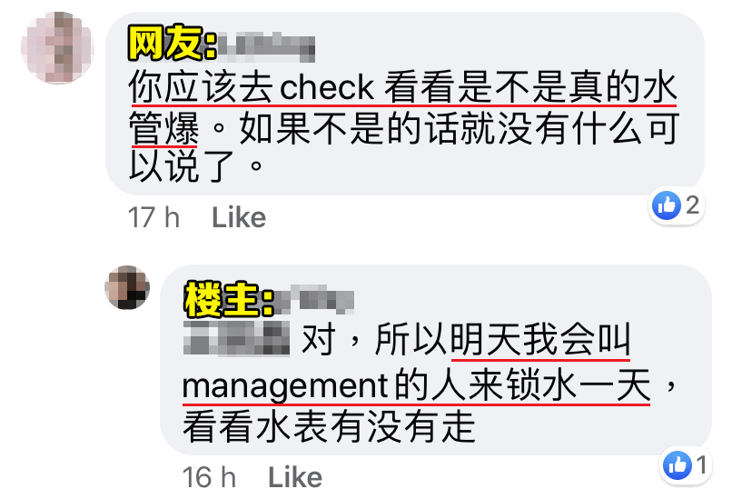Click the thumbs-up reaction icon showing 1

click(678, 465)
